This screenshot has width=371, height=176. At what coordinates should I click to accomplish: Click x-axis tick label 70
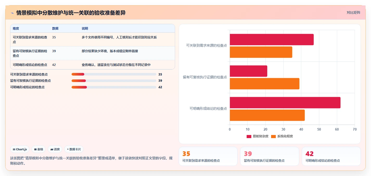pyautogui.click(x=355, y=129)
